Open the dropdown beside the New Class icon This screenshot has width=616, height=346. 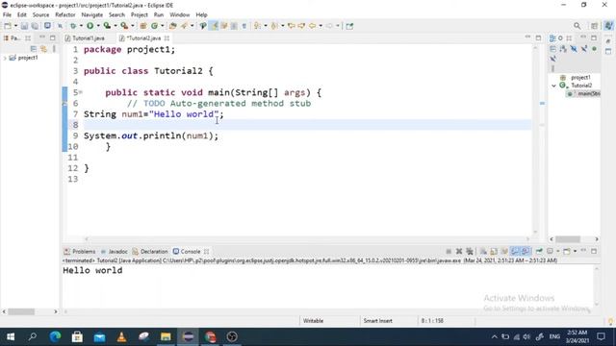pos(163,26)
